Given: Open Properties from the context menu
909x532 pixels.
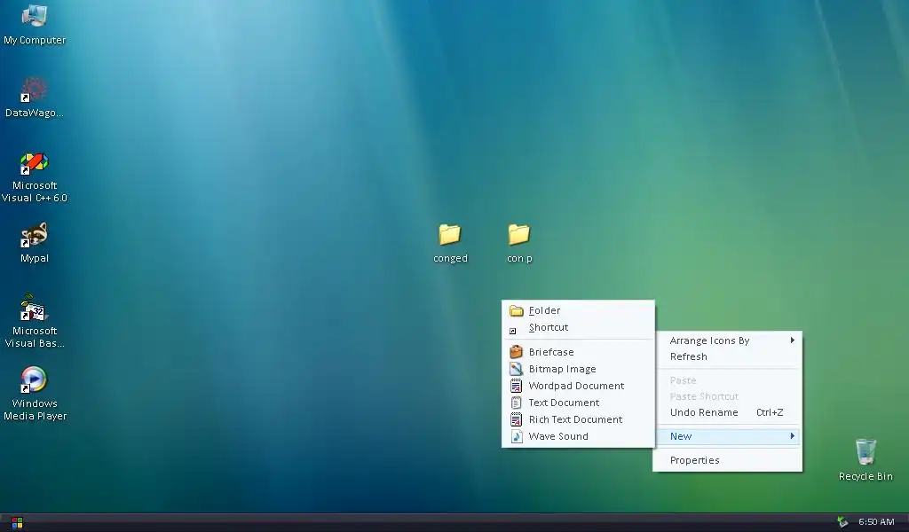Looking at the screenshot, I should [x=728, y=460].
